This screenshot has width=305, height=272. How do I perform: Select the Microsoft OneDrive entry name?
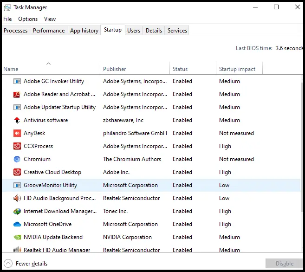coord(48,224)
